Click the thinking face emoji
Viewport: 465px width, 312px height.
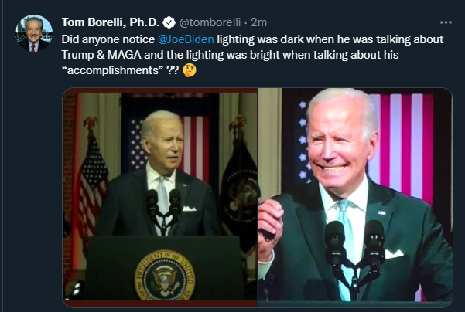(190, 70)
